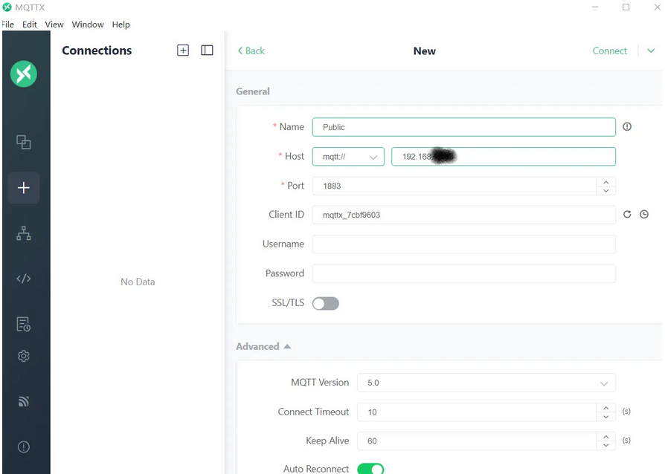Click the Connect Timeout input field
Image resolution: width=665 pixels, height=474 pixels.
click(x=477, y=412)
